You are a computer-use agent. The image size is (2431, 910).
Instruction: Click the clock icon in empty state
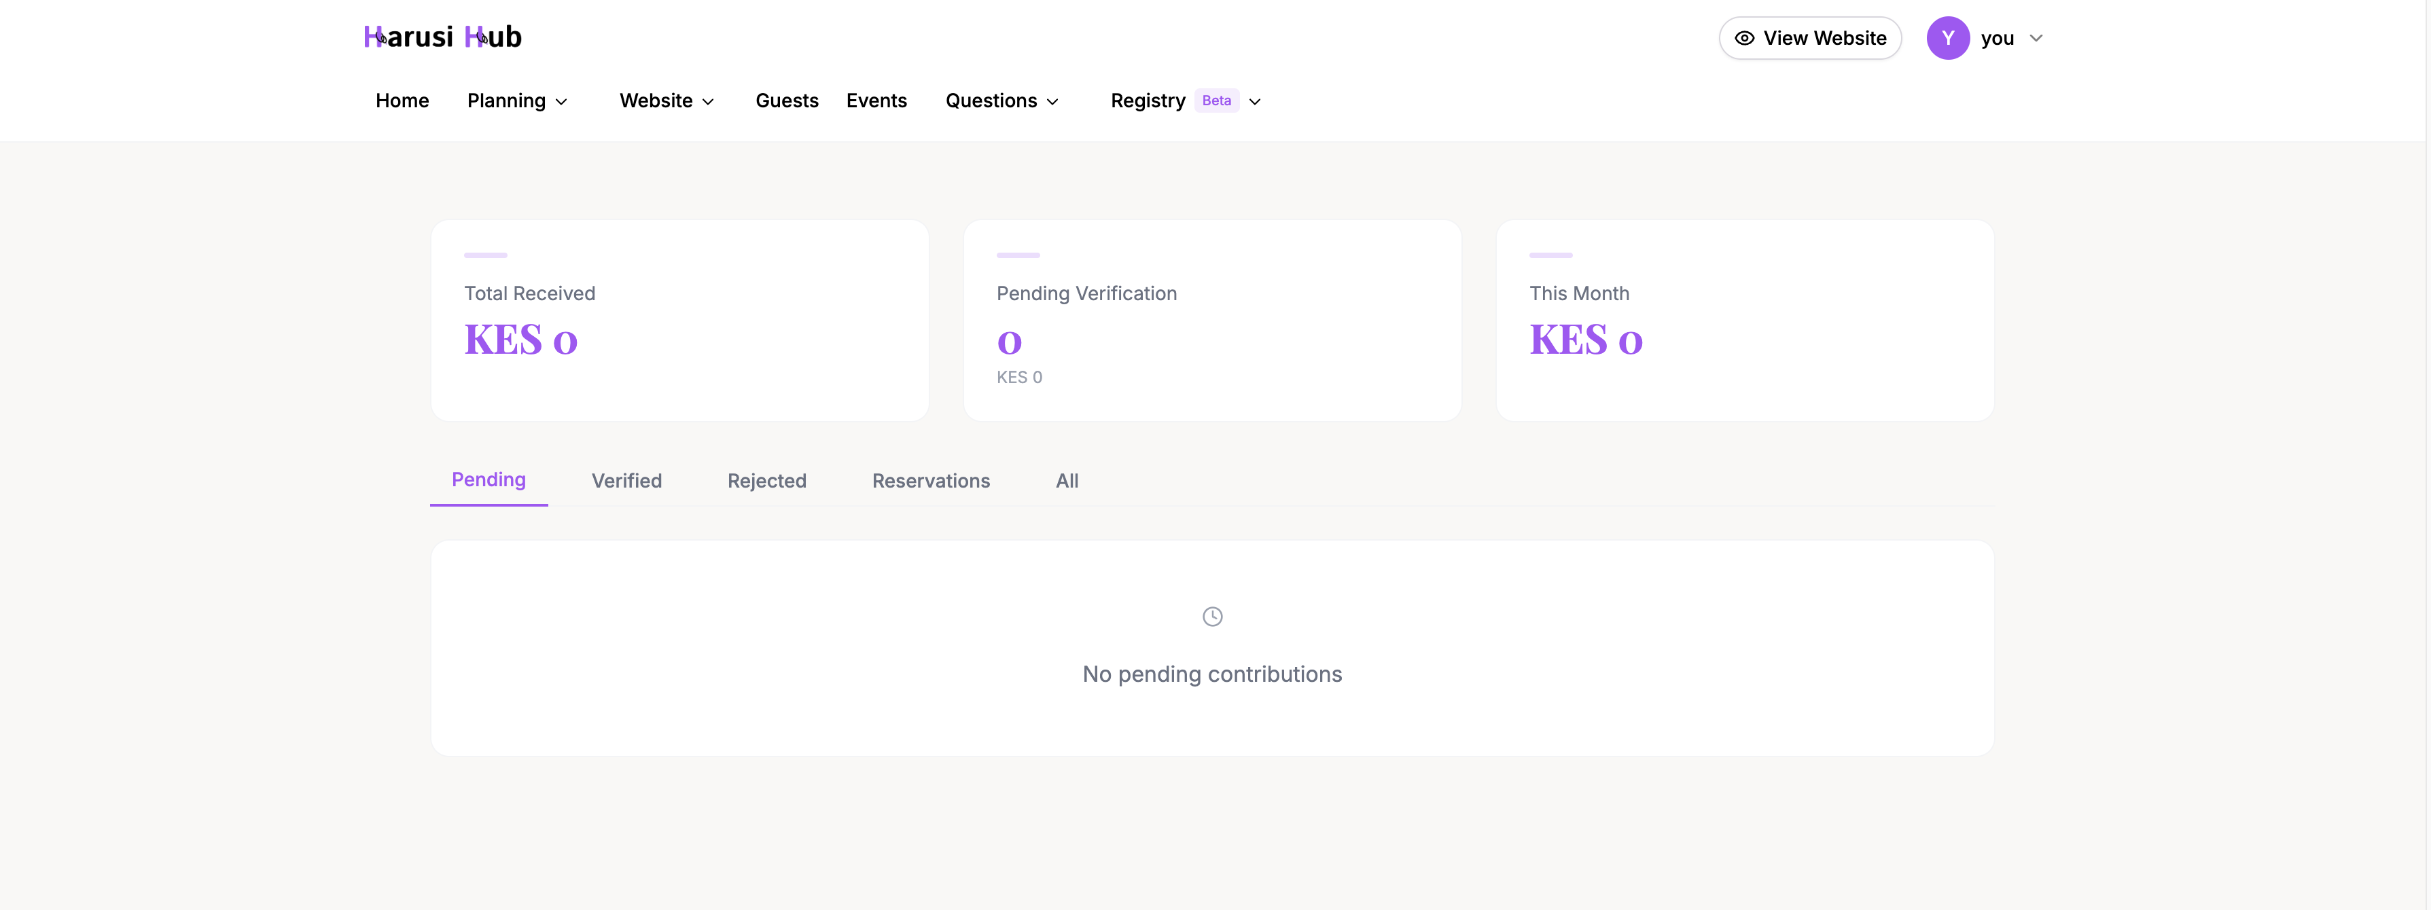coord(1211,616)
